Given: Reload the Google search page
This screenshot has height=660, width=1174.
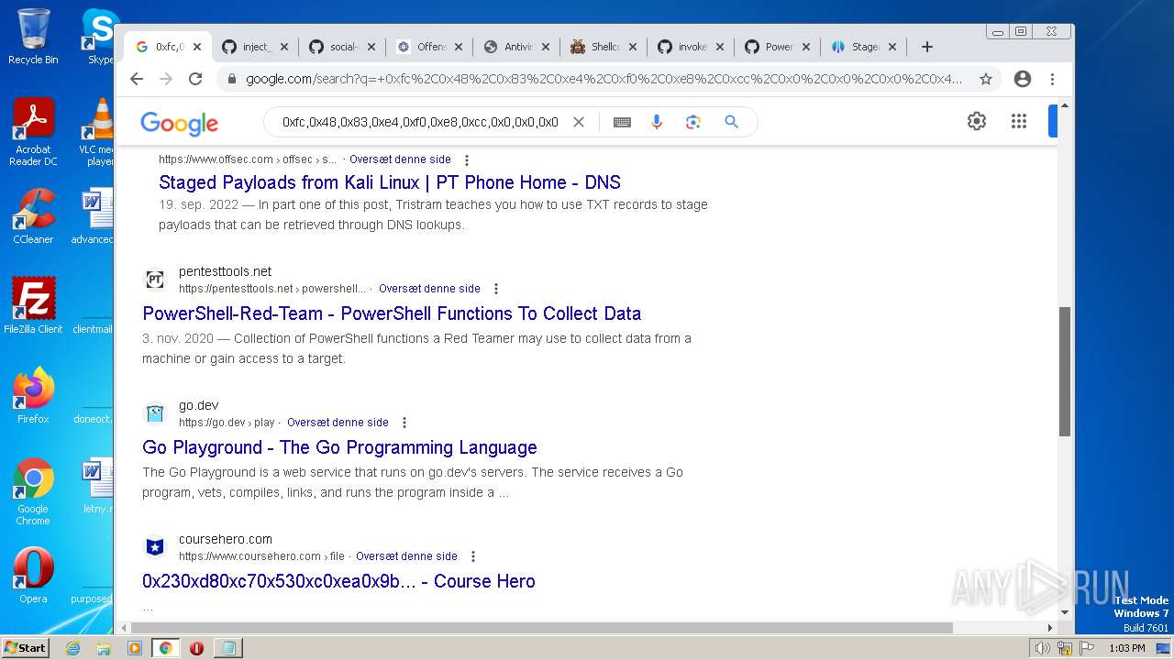Looking at the screenshot, I should point(195,79).
